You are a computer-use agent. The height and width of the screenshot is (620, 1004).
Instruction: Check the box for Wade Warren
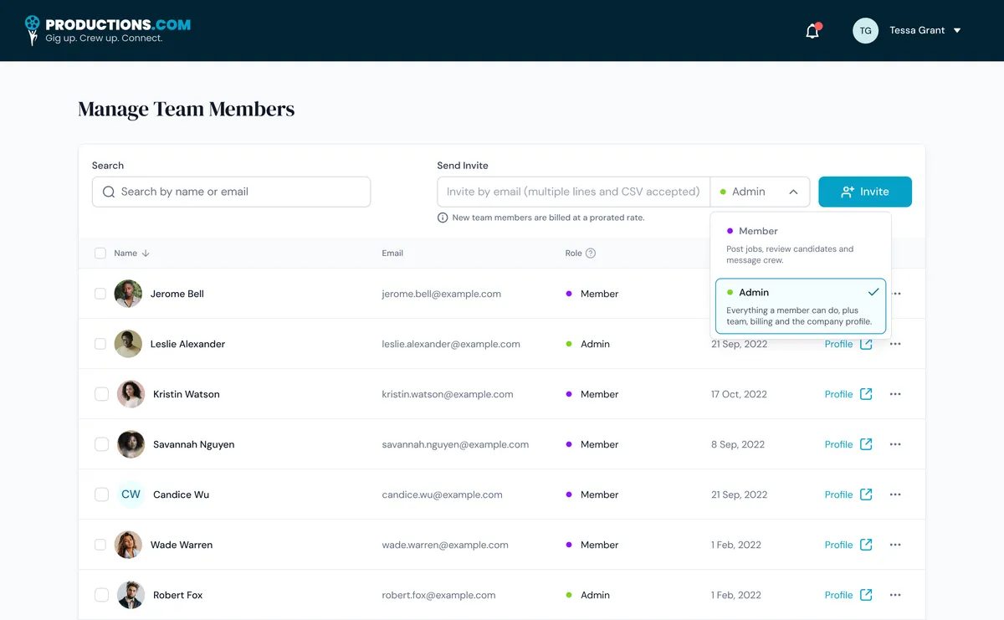(100, 545)
